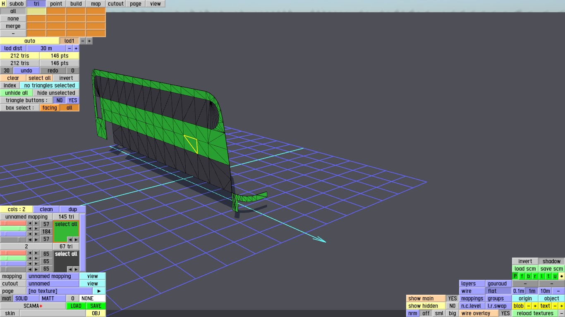Switch to the f front view button
Viewport: 565px width, 317px height.
[522, 276]
